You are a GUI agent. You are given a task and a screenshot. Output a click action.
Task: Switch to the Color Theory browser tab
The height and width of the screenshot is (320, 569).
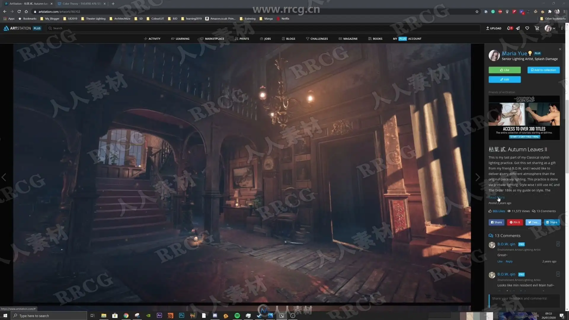click(81, 4)
